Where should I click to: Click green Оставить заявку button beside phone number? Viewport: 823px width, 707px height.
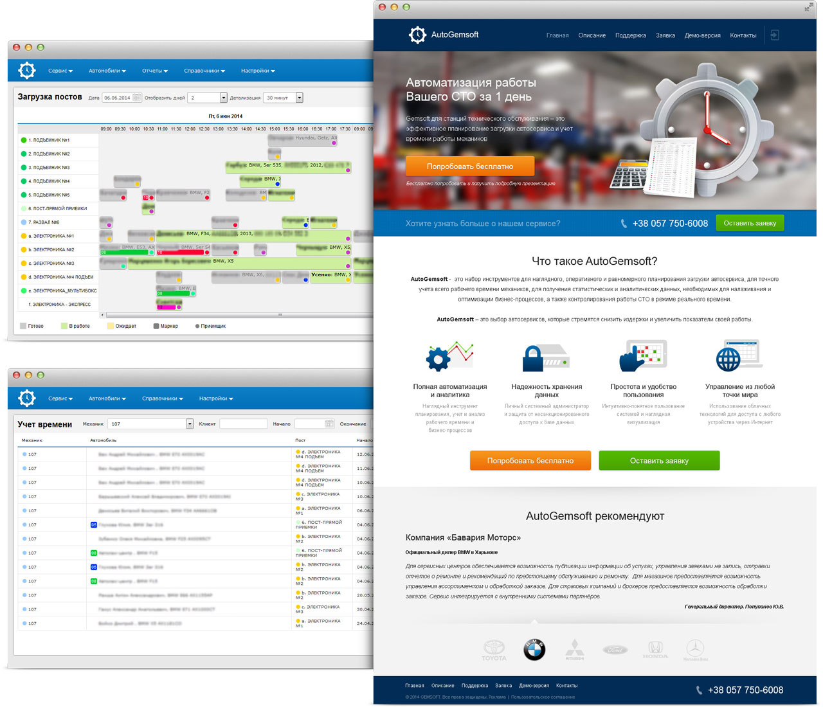(750, 223)
